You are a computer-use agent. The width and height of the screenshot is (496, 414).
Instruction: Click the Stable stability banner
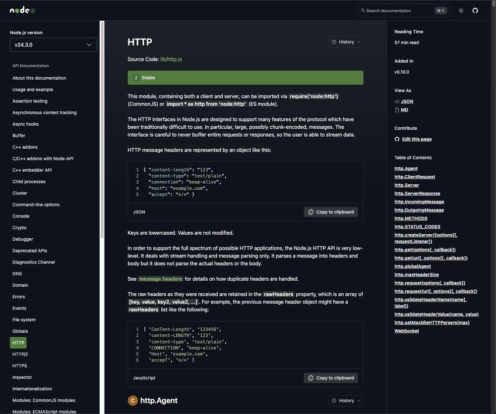point(246,78)
